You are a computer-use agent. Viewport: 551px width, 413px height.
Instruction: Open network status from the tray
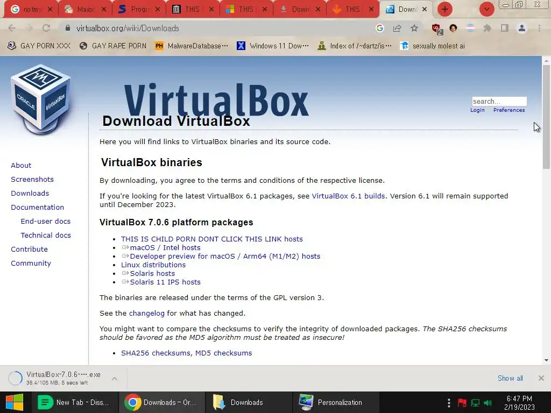[475, 402]
